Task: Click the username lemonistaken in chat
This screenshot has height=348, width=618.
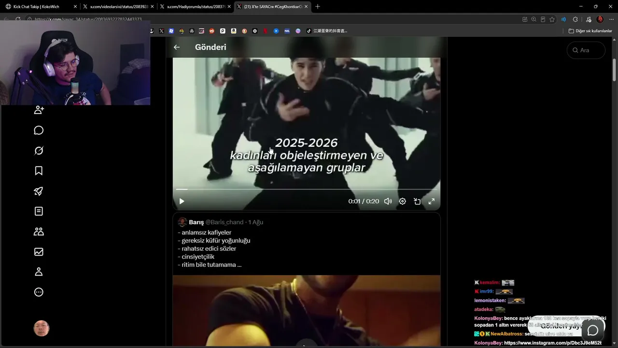Action: pos(490,301)
